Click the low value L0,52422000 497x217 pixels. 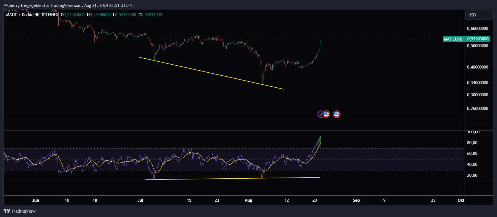125,15
